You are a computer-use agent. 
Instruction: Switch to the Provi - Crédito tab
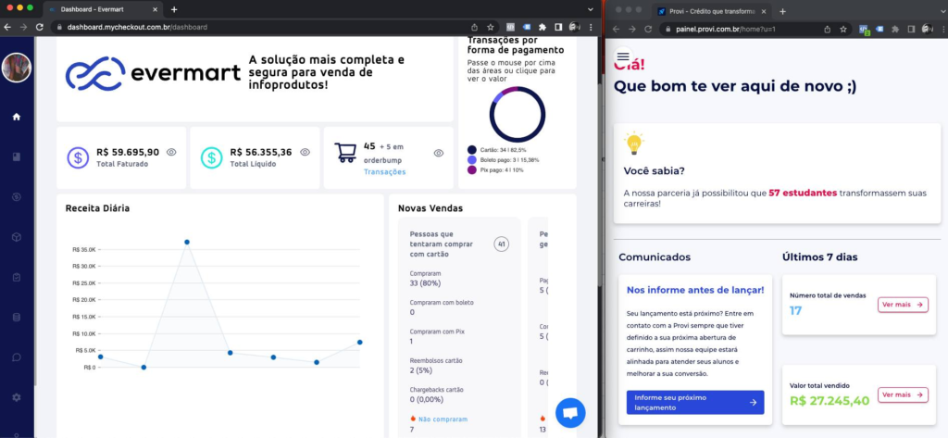tap(712, 11)
